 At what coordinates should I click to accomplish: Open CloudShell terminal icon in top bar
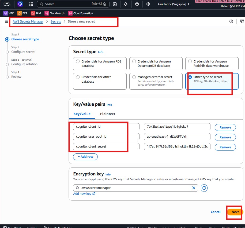tap(115, 4)
